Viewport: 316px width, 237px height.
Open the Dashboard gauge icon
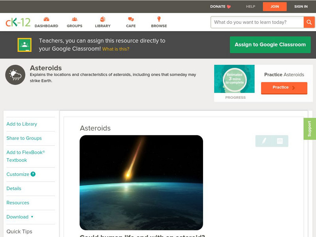point(46,19)
